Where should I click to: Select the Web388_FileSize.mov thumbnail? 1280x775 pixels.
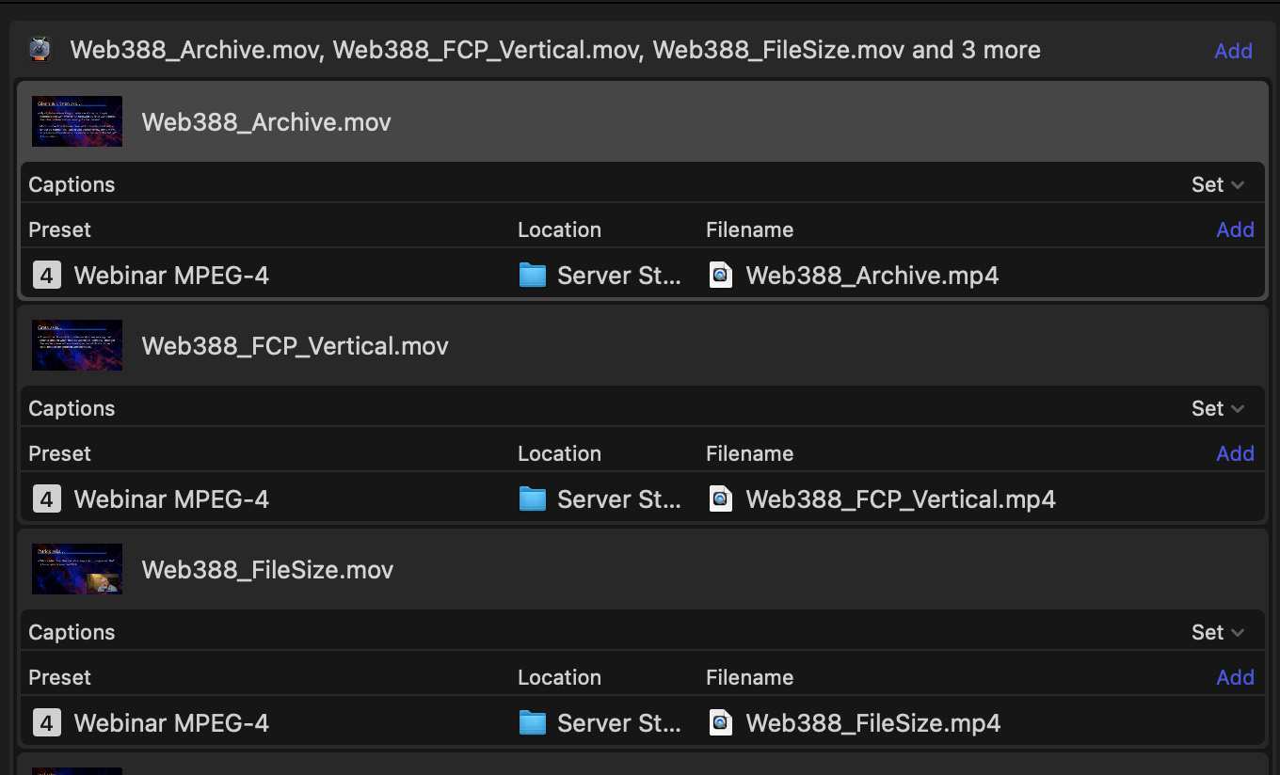[77, 569]
